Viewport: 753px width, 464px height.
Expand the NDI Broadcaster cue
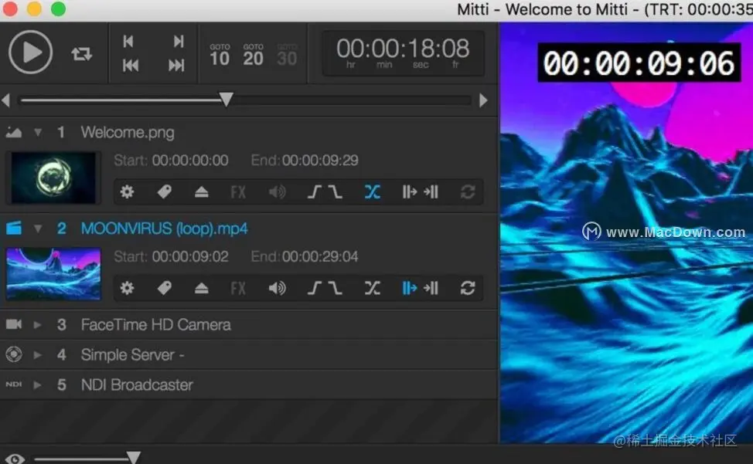click(x=37, y=385)
